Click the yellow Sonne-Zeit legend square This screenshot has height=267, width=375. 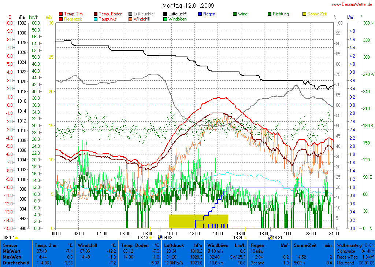[x=305, y=14]
